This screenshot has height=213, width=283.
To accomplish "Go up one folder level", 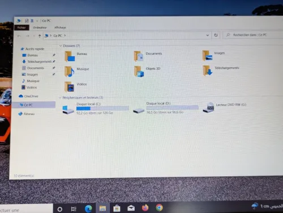I will click(40, 36).
